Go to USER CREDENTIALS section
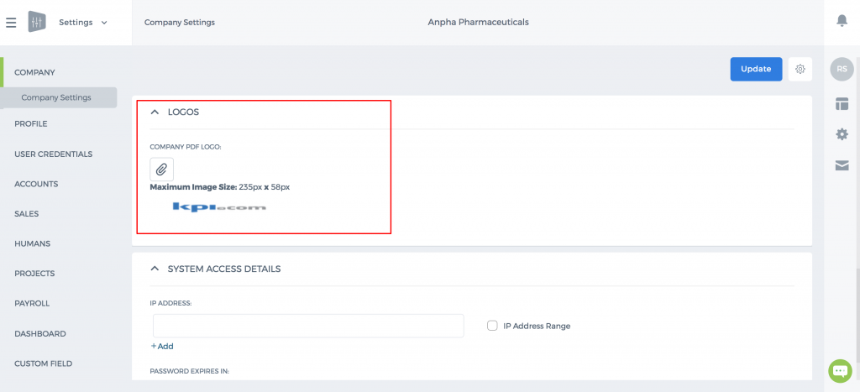The height and width of the screenshot is (392, 860). [x=53, y=154]
